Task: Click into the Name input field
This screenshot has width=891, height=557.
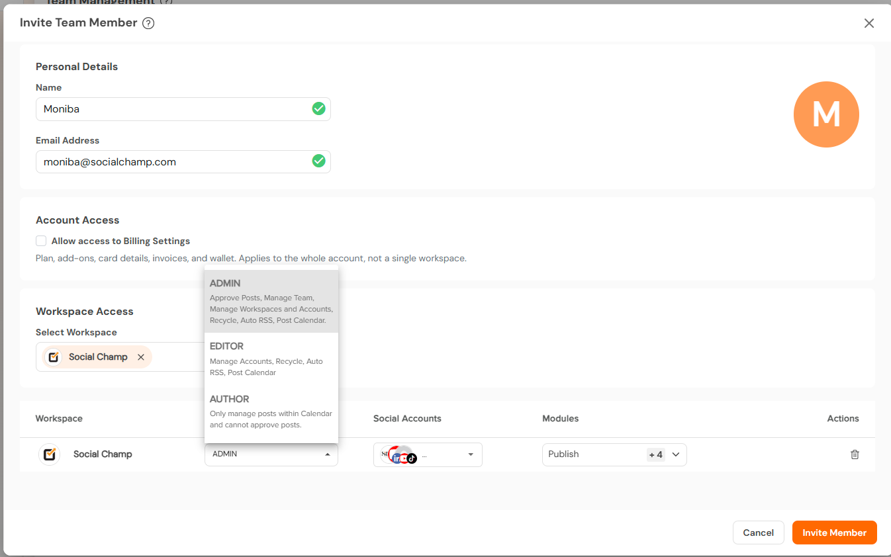Action: pos(183,109)
